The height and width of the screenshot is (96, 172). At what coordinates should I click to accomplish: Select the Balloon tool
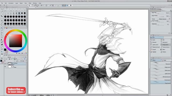[2, 56]
